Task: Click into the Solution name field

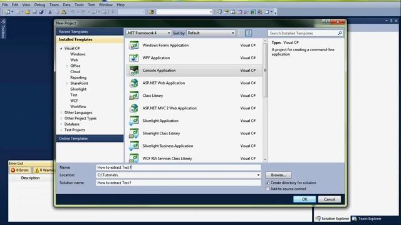Action: [178, 182]
